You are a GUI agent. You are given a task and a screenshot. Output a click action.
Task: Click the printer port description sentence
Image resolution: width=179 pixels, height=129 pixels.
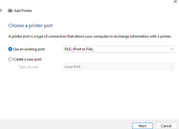[x=90, y=36]
